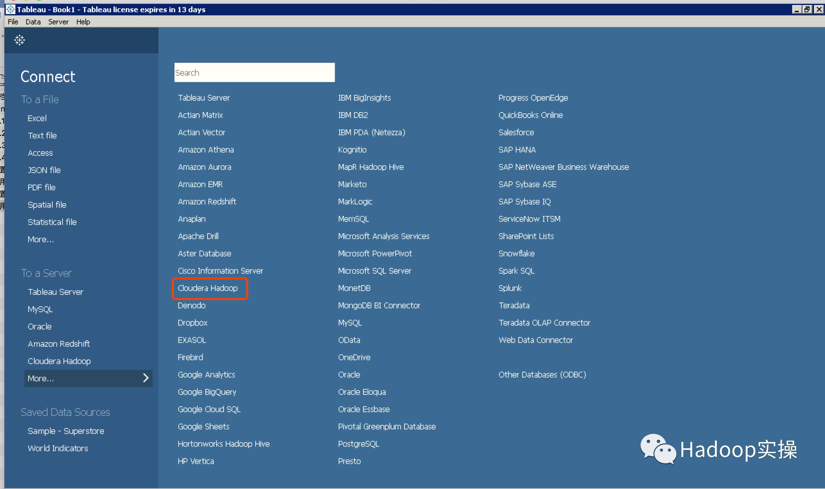Choose Denodo connector
This screenshot has width=825, height=489.
[x=191, y=305]
